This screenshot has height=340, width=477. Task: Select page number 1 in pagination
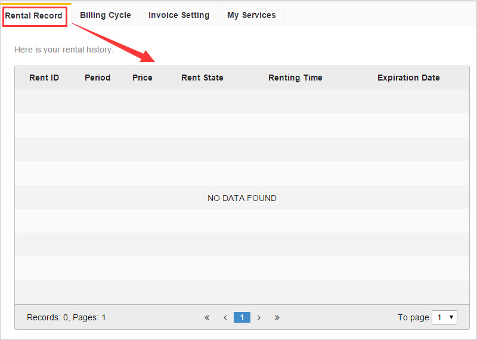[x=242, y=317]
